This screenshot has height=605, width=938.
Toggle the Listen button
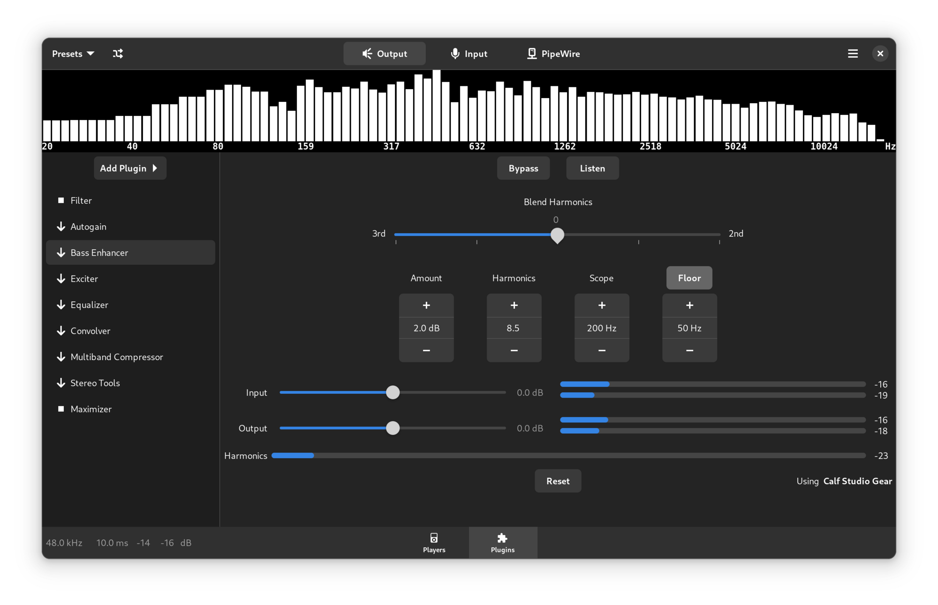pyautogui.click(x=591, y=168)
